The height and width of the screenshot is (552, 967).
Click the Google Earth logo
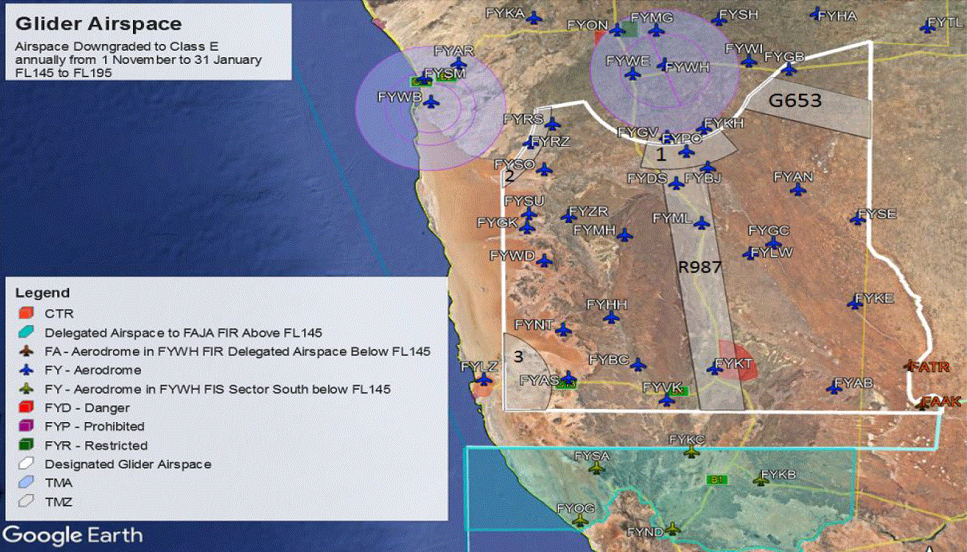click(x=73, y=535)
